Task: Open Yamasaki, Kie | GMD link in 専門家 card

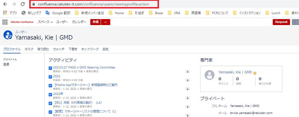Action: (235, 72)
